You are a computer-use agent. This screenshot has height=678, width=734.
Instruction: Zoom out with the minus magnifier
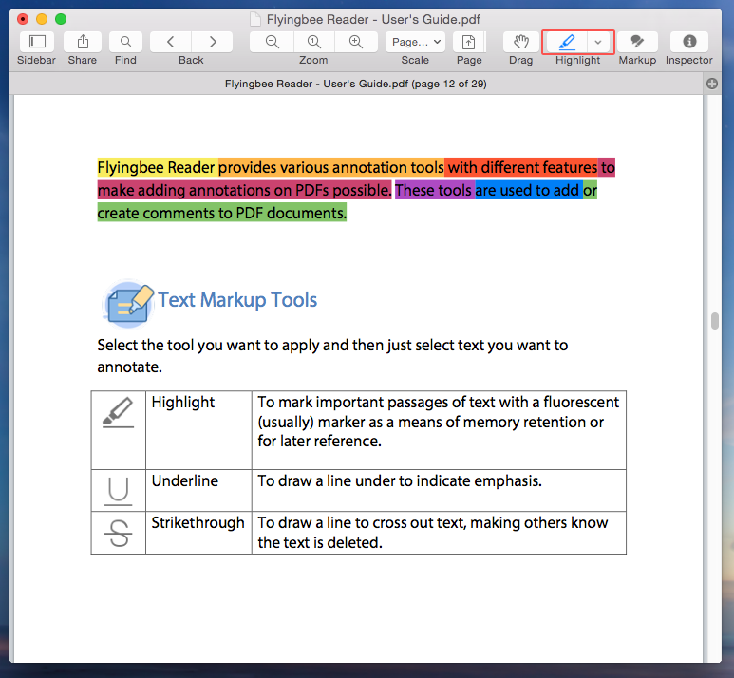click(x=272, y=42)
